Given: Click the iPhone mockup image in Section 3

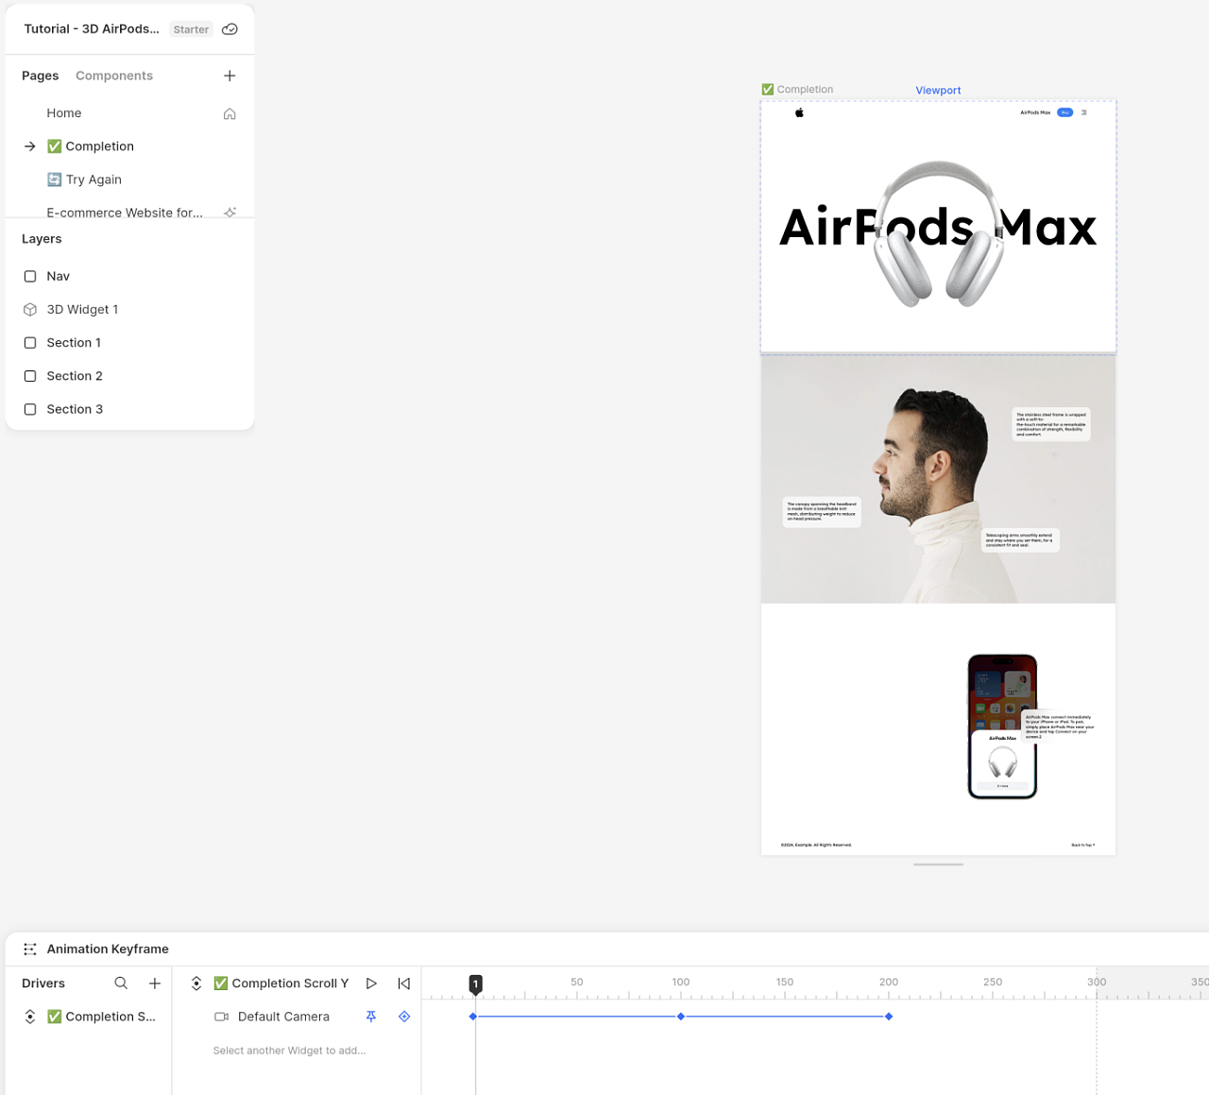Looking at the screenshot, I should click(1002, 727).
